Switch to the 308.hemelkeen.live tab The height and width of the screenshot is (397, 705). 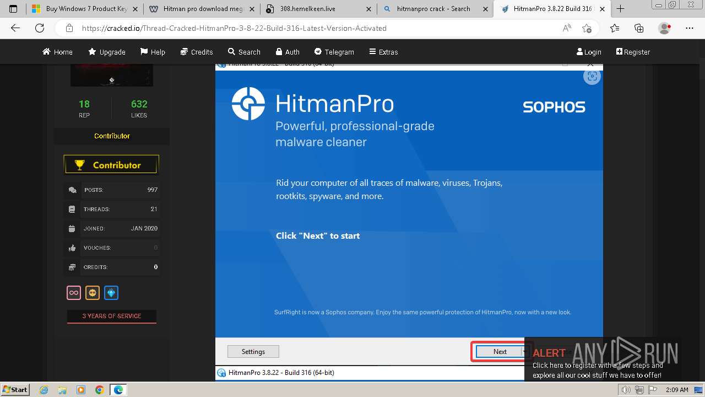coord(318,9)
